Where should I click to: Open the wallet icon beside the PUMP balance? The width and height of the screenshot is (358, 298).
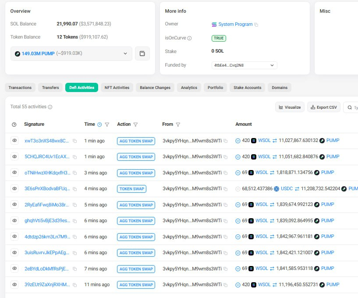pyautogui.click(x=142, y=53)
